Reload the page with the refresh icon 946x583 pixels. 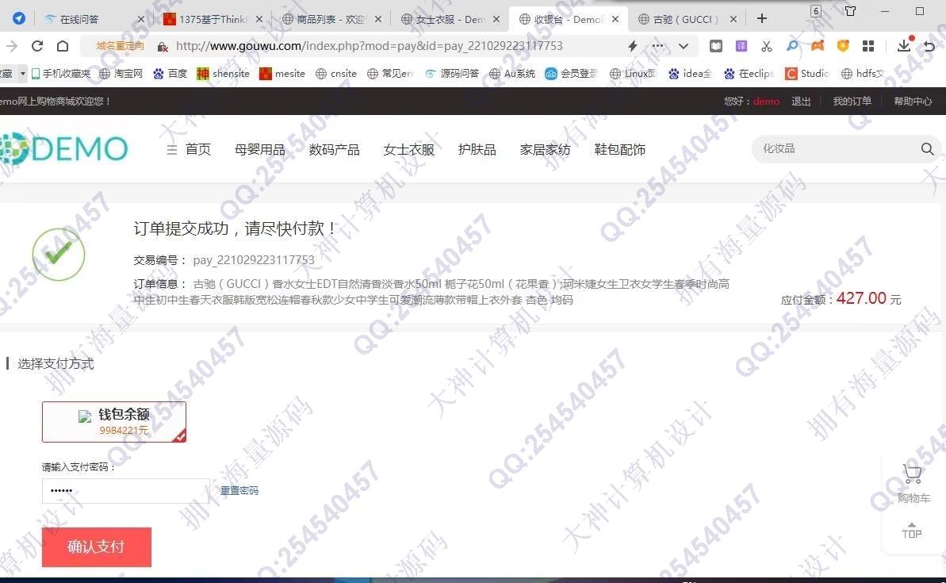(x=37, y=46)
